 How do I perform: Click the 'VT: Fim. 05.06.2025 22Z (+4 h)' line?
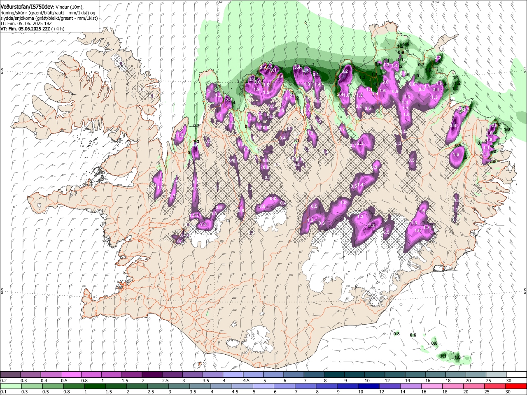click(32, 29)
